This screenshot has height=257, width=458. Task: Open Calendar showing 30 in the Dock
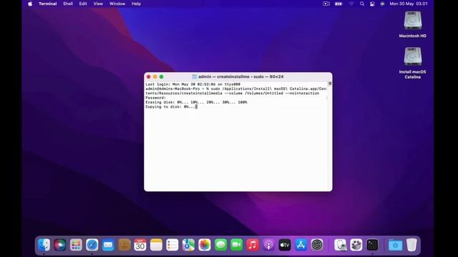(140, 245)
